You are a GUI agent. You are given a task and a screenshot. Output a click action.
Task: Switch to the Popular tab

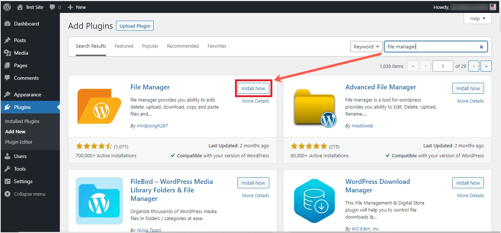150,46
